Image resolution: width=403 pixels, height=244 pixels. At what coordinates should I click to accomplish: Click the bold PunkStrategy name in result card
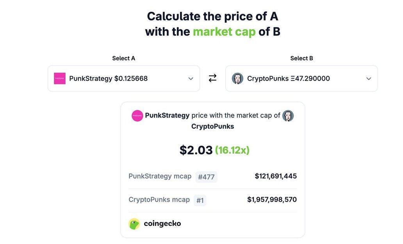[167, 115]
